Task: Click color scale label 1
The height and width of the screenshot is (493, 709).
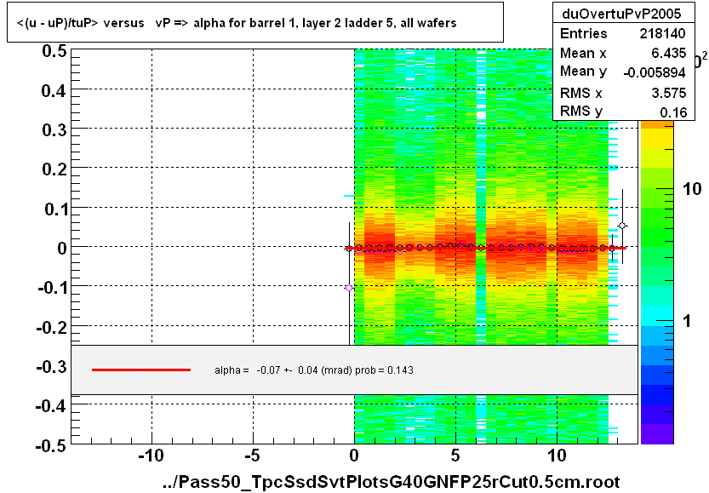Action: (687, 321)
